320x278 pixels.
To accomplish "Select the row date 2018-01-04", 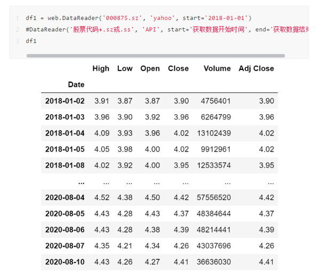I will [x=65, y=133].
